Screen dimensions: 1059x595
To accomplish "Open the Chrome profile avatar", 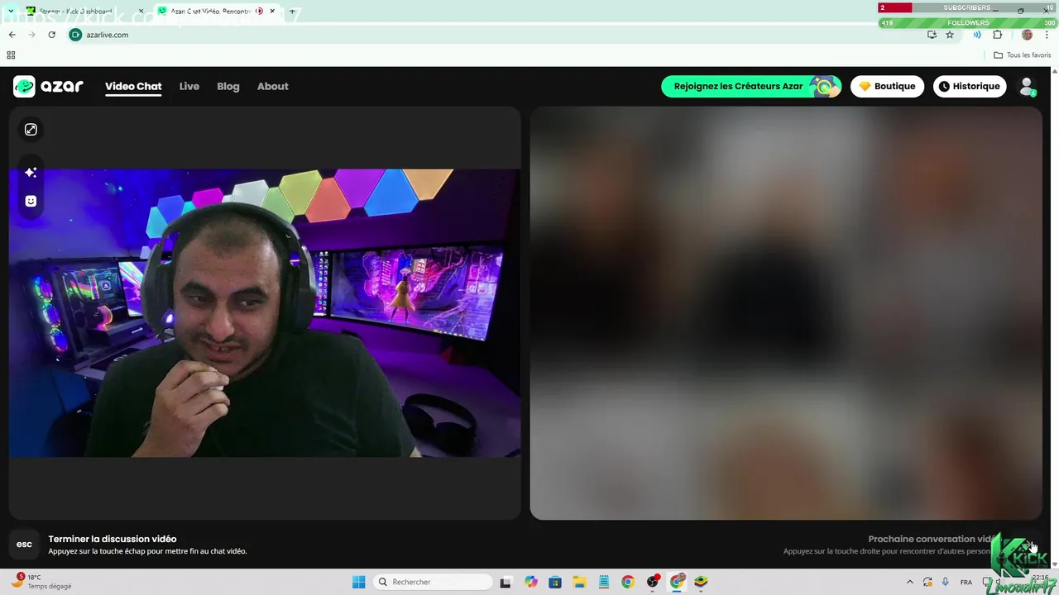I will 1027,35.
